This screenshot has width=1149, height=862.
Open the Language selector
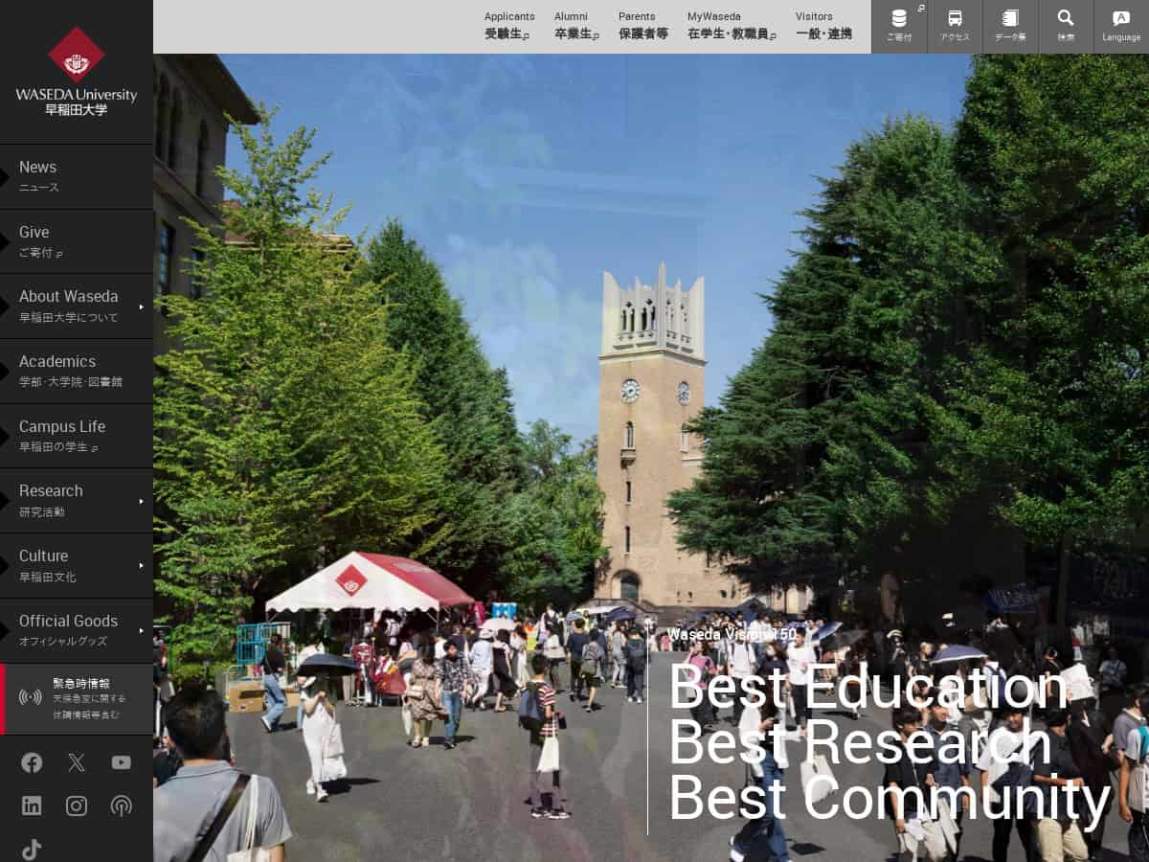coord(1121,26)
